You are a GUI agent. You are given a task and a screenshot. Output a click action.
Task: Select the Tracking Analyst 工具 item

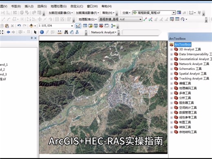coord(194,78)
